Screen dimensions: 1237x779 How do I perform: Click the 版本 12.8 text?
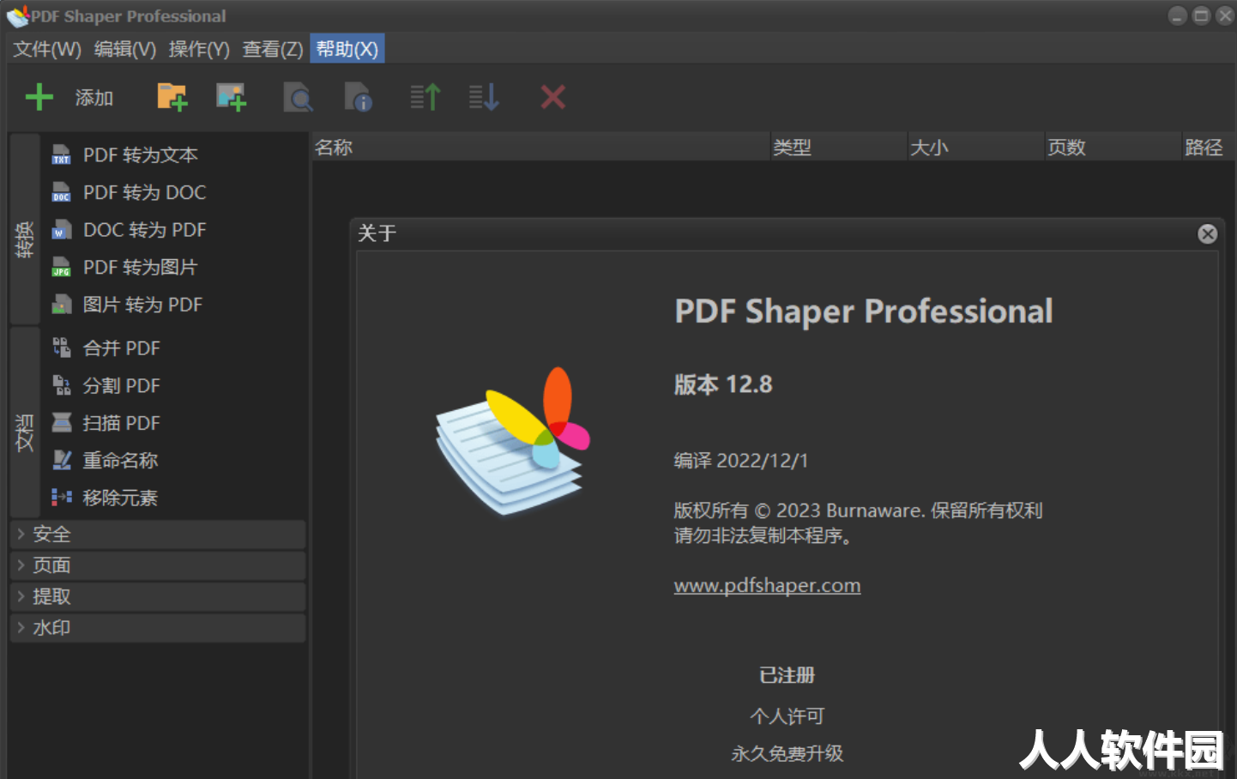point(723,384)
